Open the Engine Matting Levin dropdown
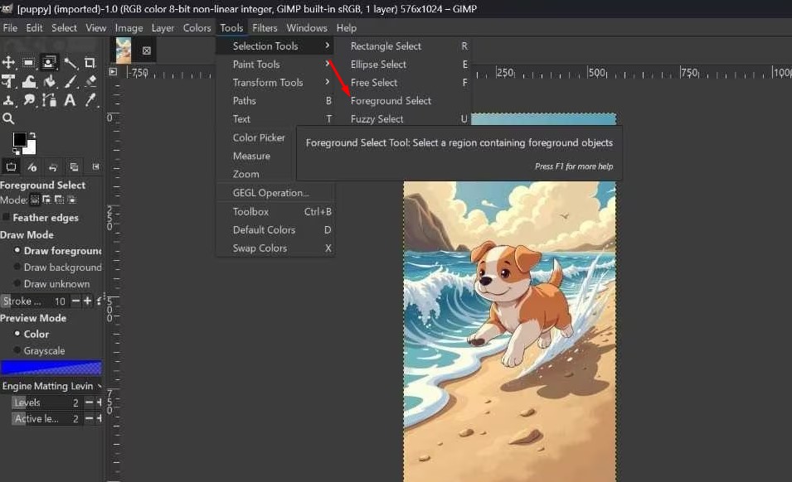The image size is (792, 482). pyautogui.click(x=51, y=386)
